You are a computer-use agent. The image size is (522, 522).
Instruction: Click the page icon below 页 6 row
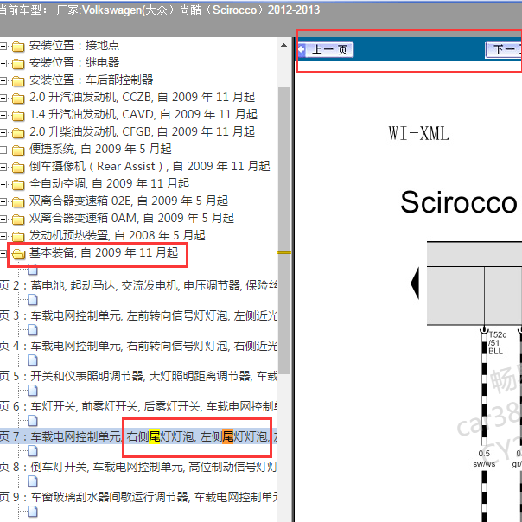(x=32, y=421)
